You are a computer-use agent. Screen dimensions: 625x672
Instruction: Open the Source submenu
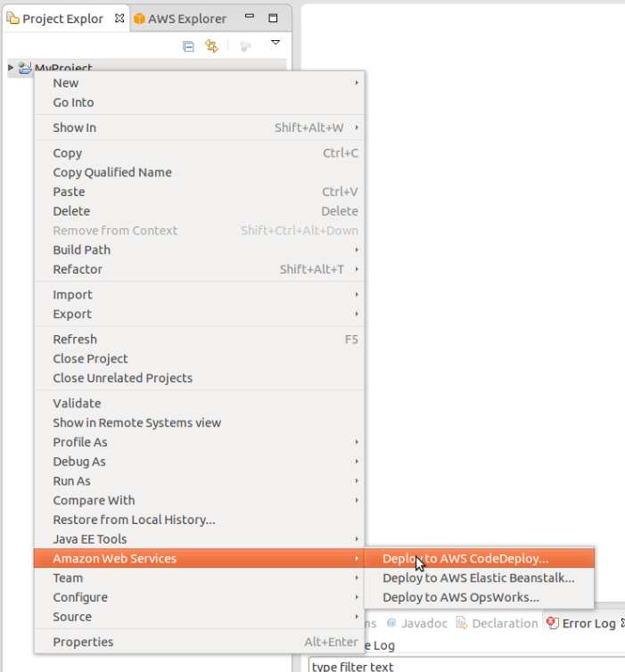click(x=200, y=616)
